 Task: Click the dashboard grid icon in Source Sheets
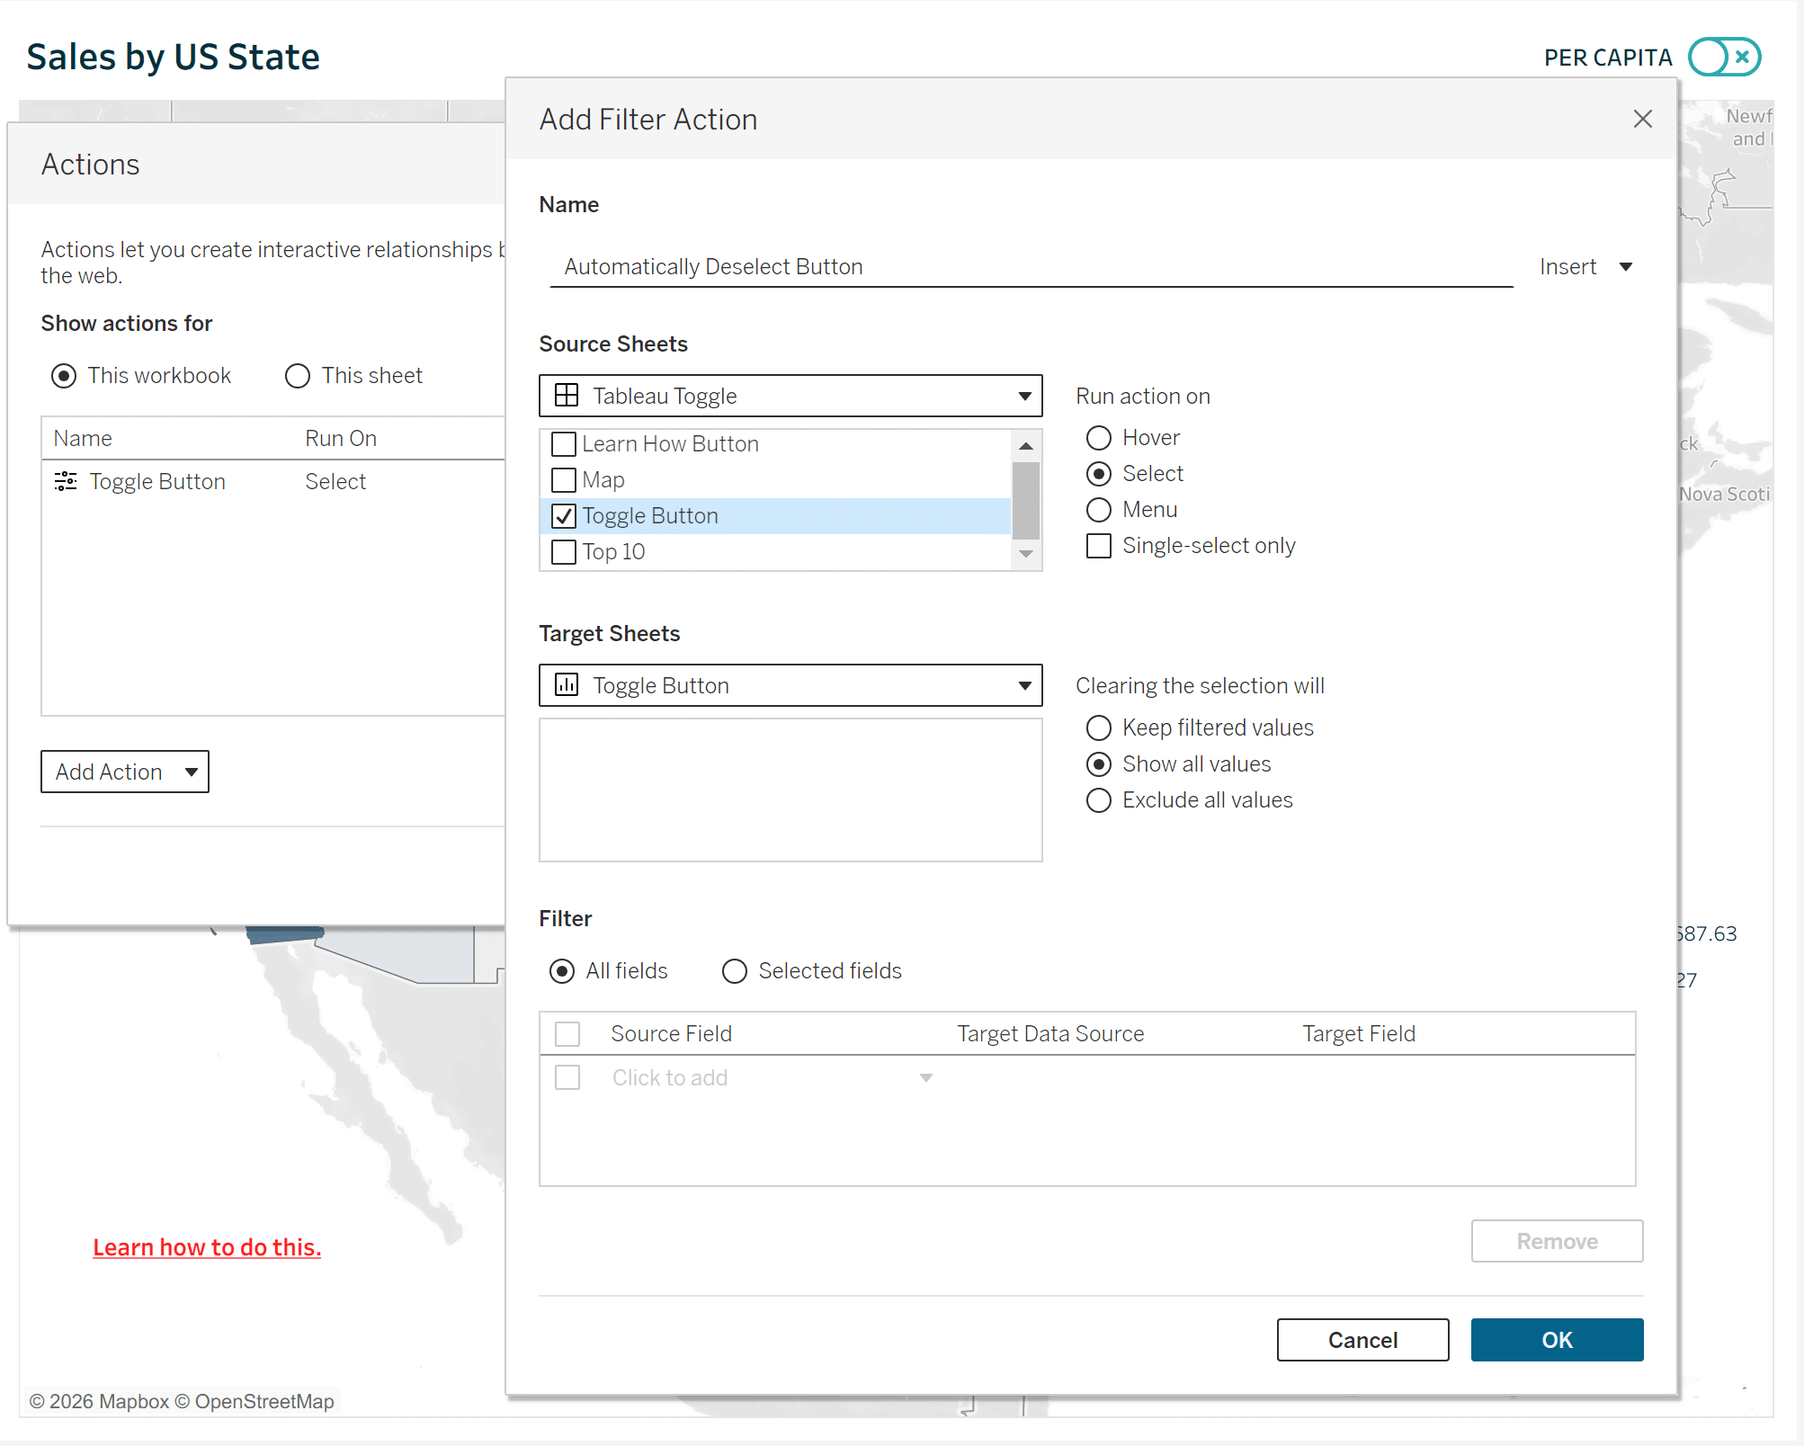pyautogui.click(x=567, y=396)
